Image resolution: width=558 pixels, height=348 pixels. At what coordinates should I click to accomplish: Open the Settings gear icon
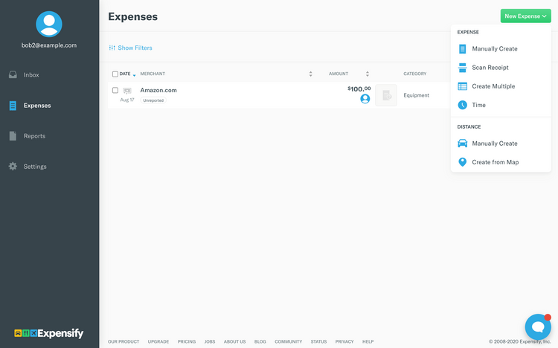[x=13, y=166]
